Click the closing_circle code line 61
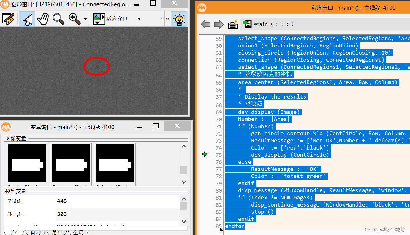Viewport: 410px width, 235px height. pyautogui.click(x=315, y=53)
